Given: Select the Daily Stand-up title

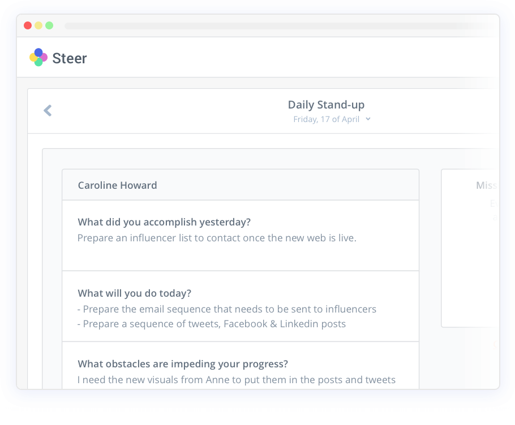Looking at the screenshot, I should (x=326, y=105).
